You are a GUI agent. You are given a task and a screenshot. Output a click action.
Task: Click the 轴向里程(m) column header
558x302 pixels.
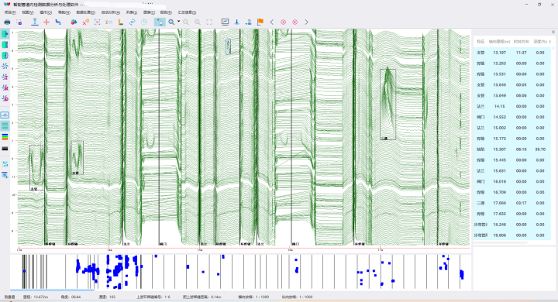pos(499,42)
